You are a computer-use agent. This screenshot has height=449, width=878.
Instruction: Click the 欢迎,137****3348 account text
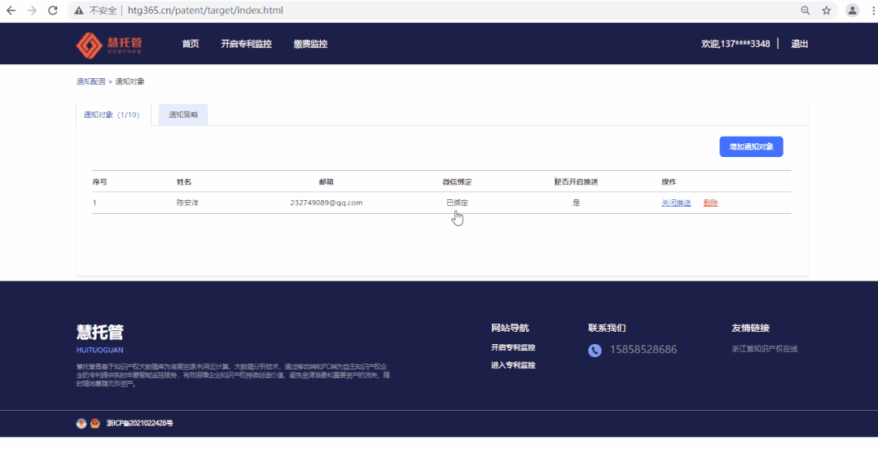735,44
